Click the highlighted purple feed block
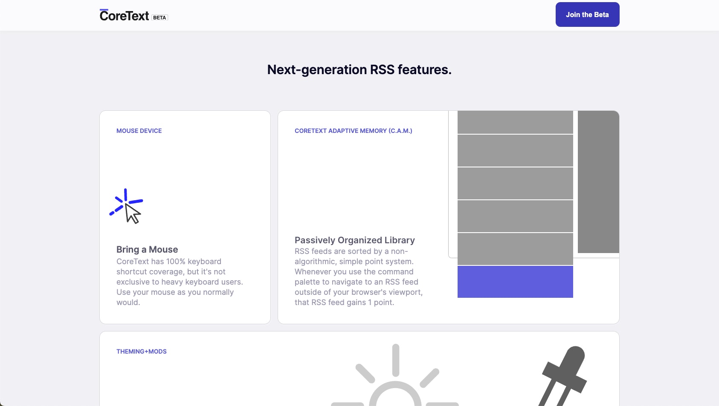This screenshot has height=406, width=719. (515, 282)
